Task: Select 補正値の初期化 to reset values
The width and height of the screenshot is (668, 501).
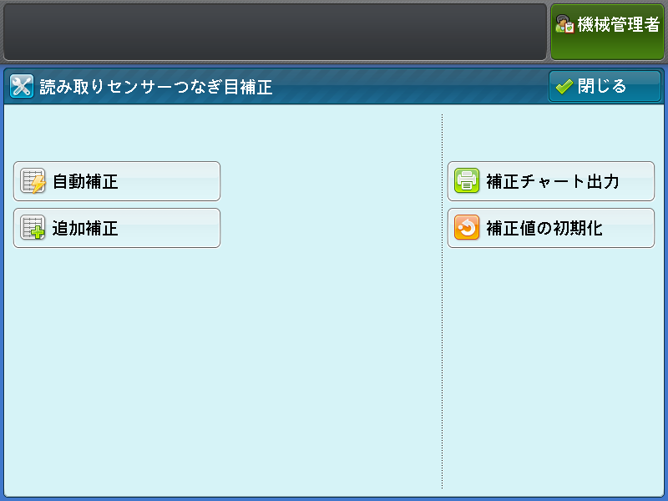Action: coord(551,228)
